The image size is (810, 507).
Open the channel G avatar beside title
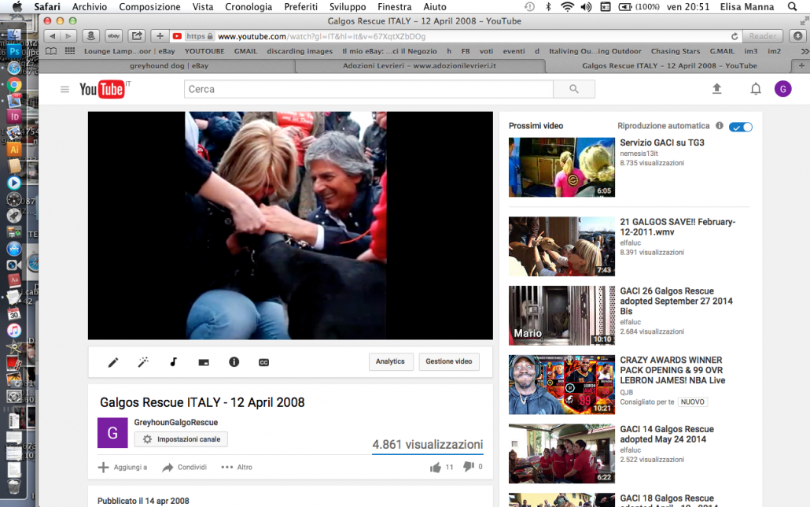coord(112,432)
